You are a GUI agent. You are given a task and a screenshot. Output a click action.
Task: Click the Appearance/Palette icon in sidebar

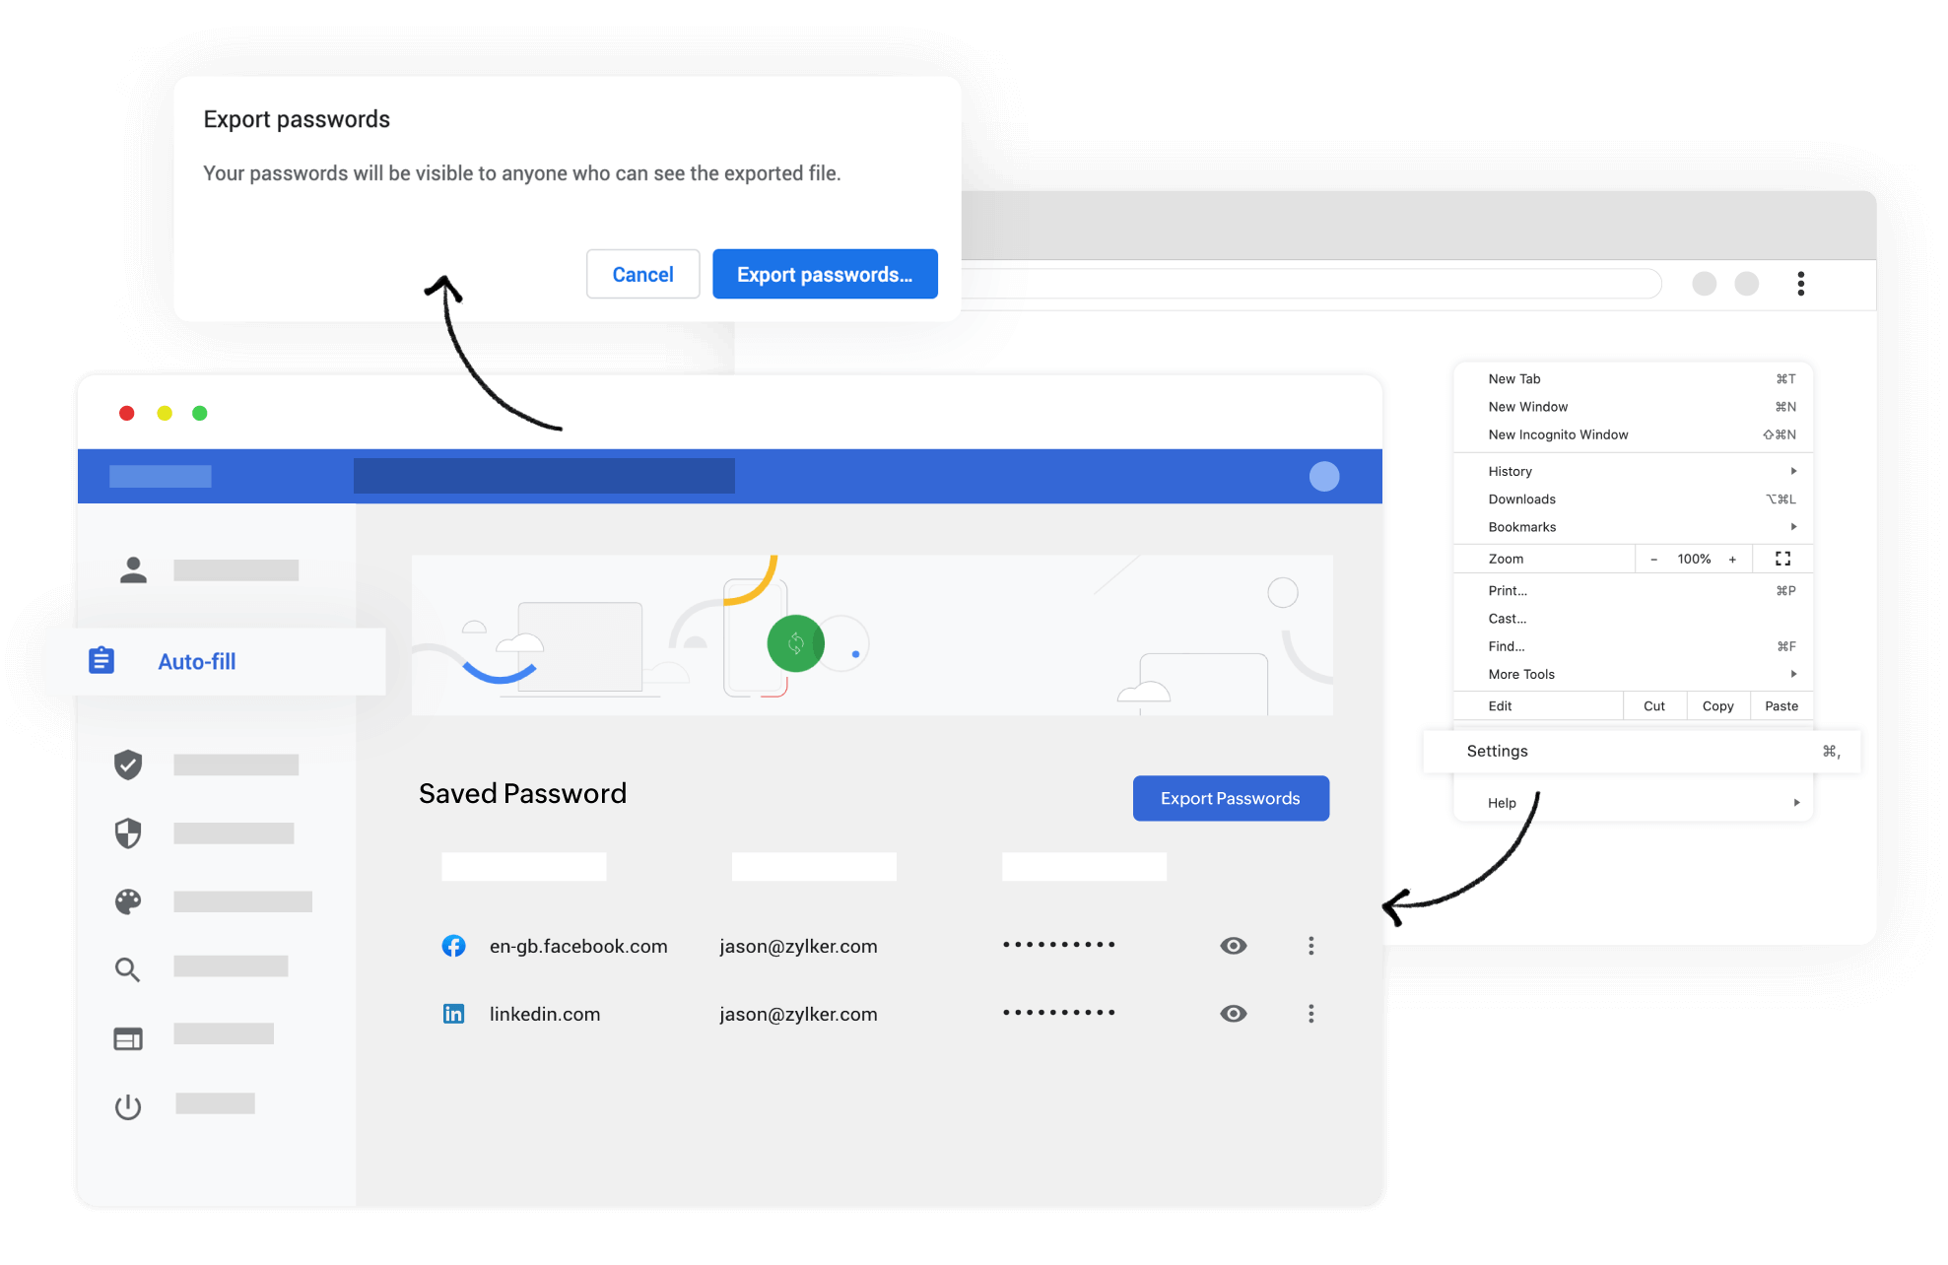tap(129, 900)
